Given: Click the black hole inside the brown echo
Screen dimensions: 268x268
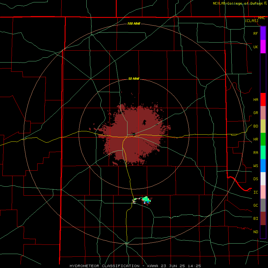Looking at the screenshot, I should click(144, 122).
